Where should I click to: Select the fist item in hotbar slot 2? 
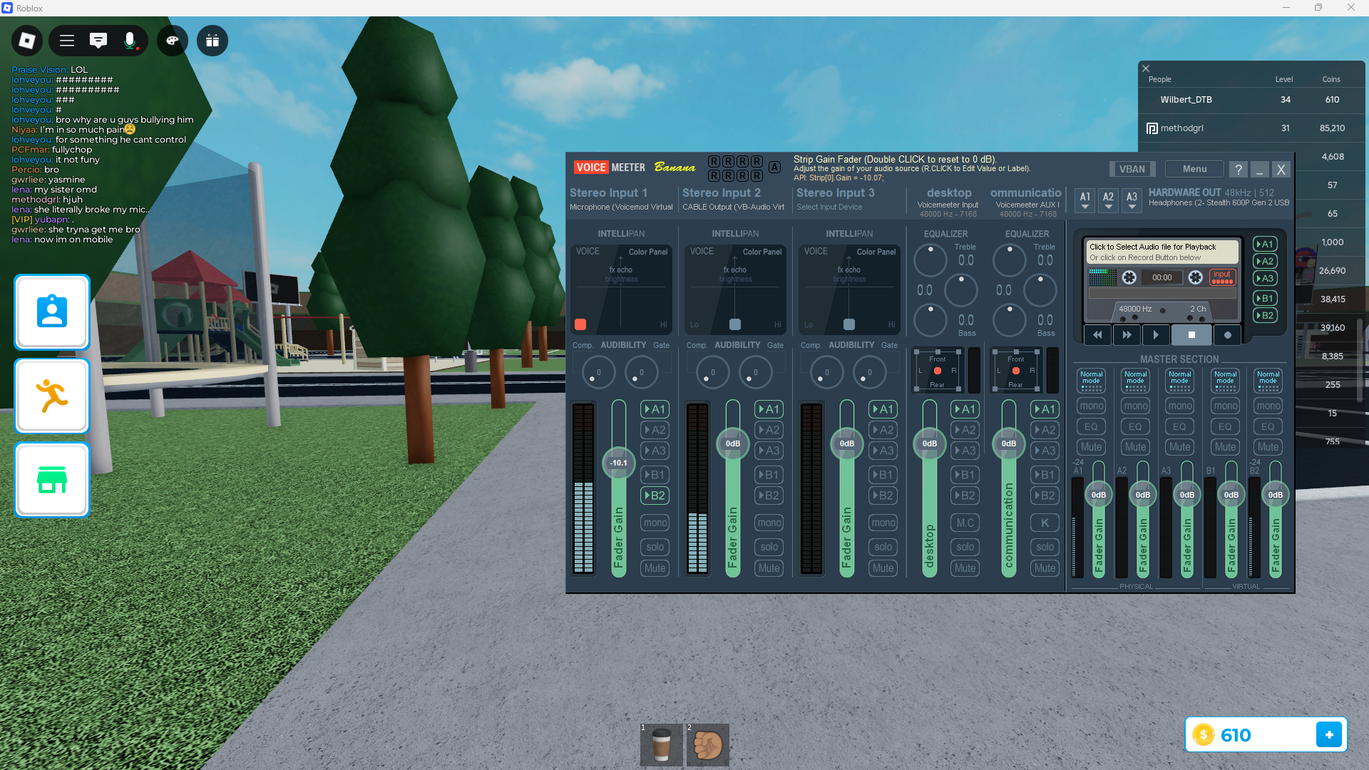click(x=707, y=745)
